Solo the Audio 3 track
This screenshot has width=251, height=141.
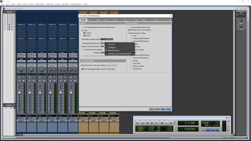click(40, 81)
